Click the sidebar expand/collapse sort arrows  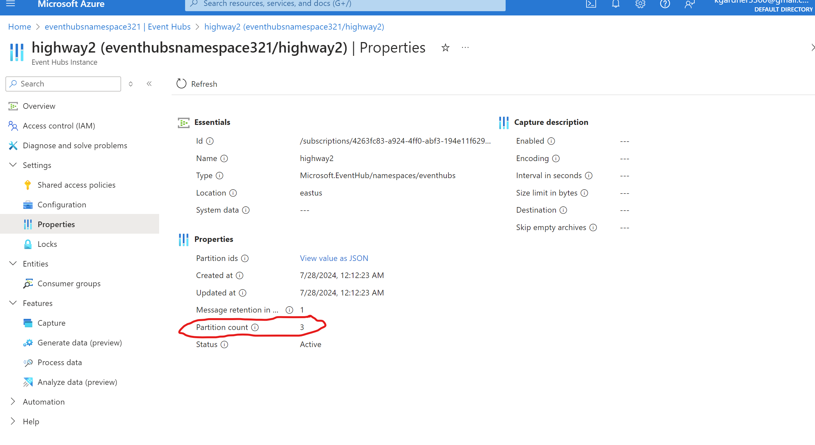[131, 84]
